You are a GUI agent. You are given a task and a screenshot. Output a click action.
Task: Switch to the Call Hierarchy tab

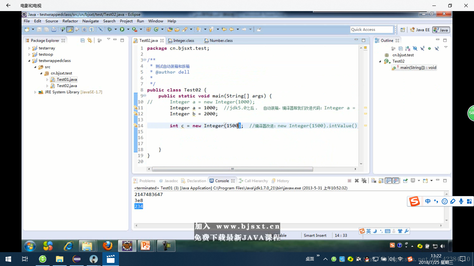click(x=253, y=181)
